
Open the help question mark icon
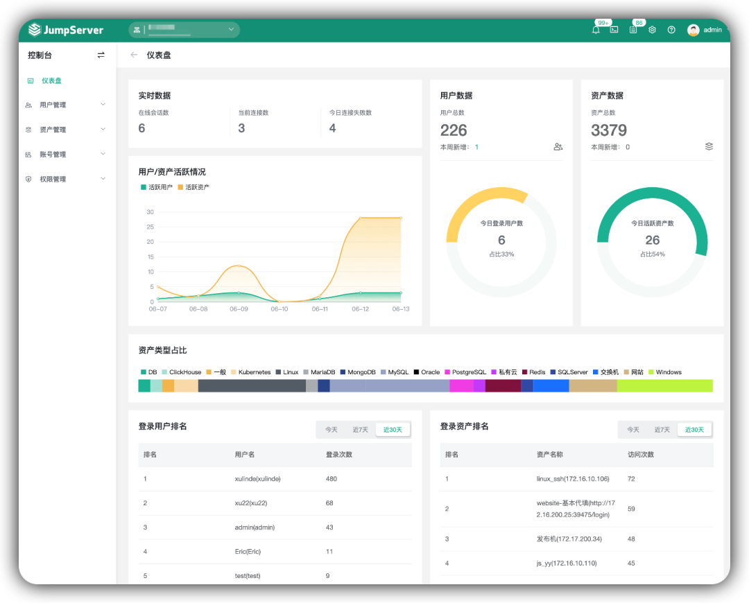pos(671,30)
